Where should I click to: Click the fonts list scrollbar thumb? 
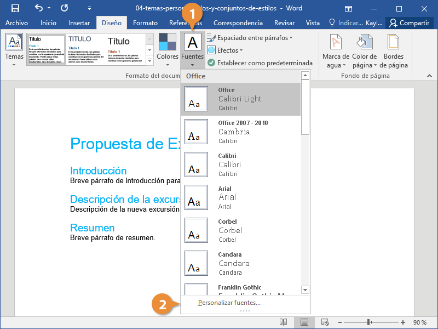coord(305,107)
